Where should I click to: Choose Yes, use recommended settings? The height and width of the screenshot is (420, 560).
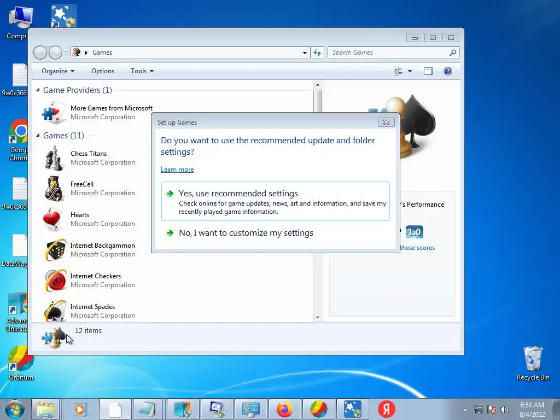click(276, 201)
